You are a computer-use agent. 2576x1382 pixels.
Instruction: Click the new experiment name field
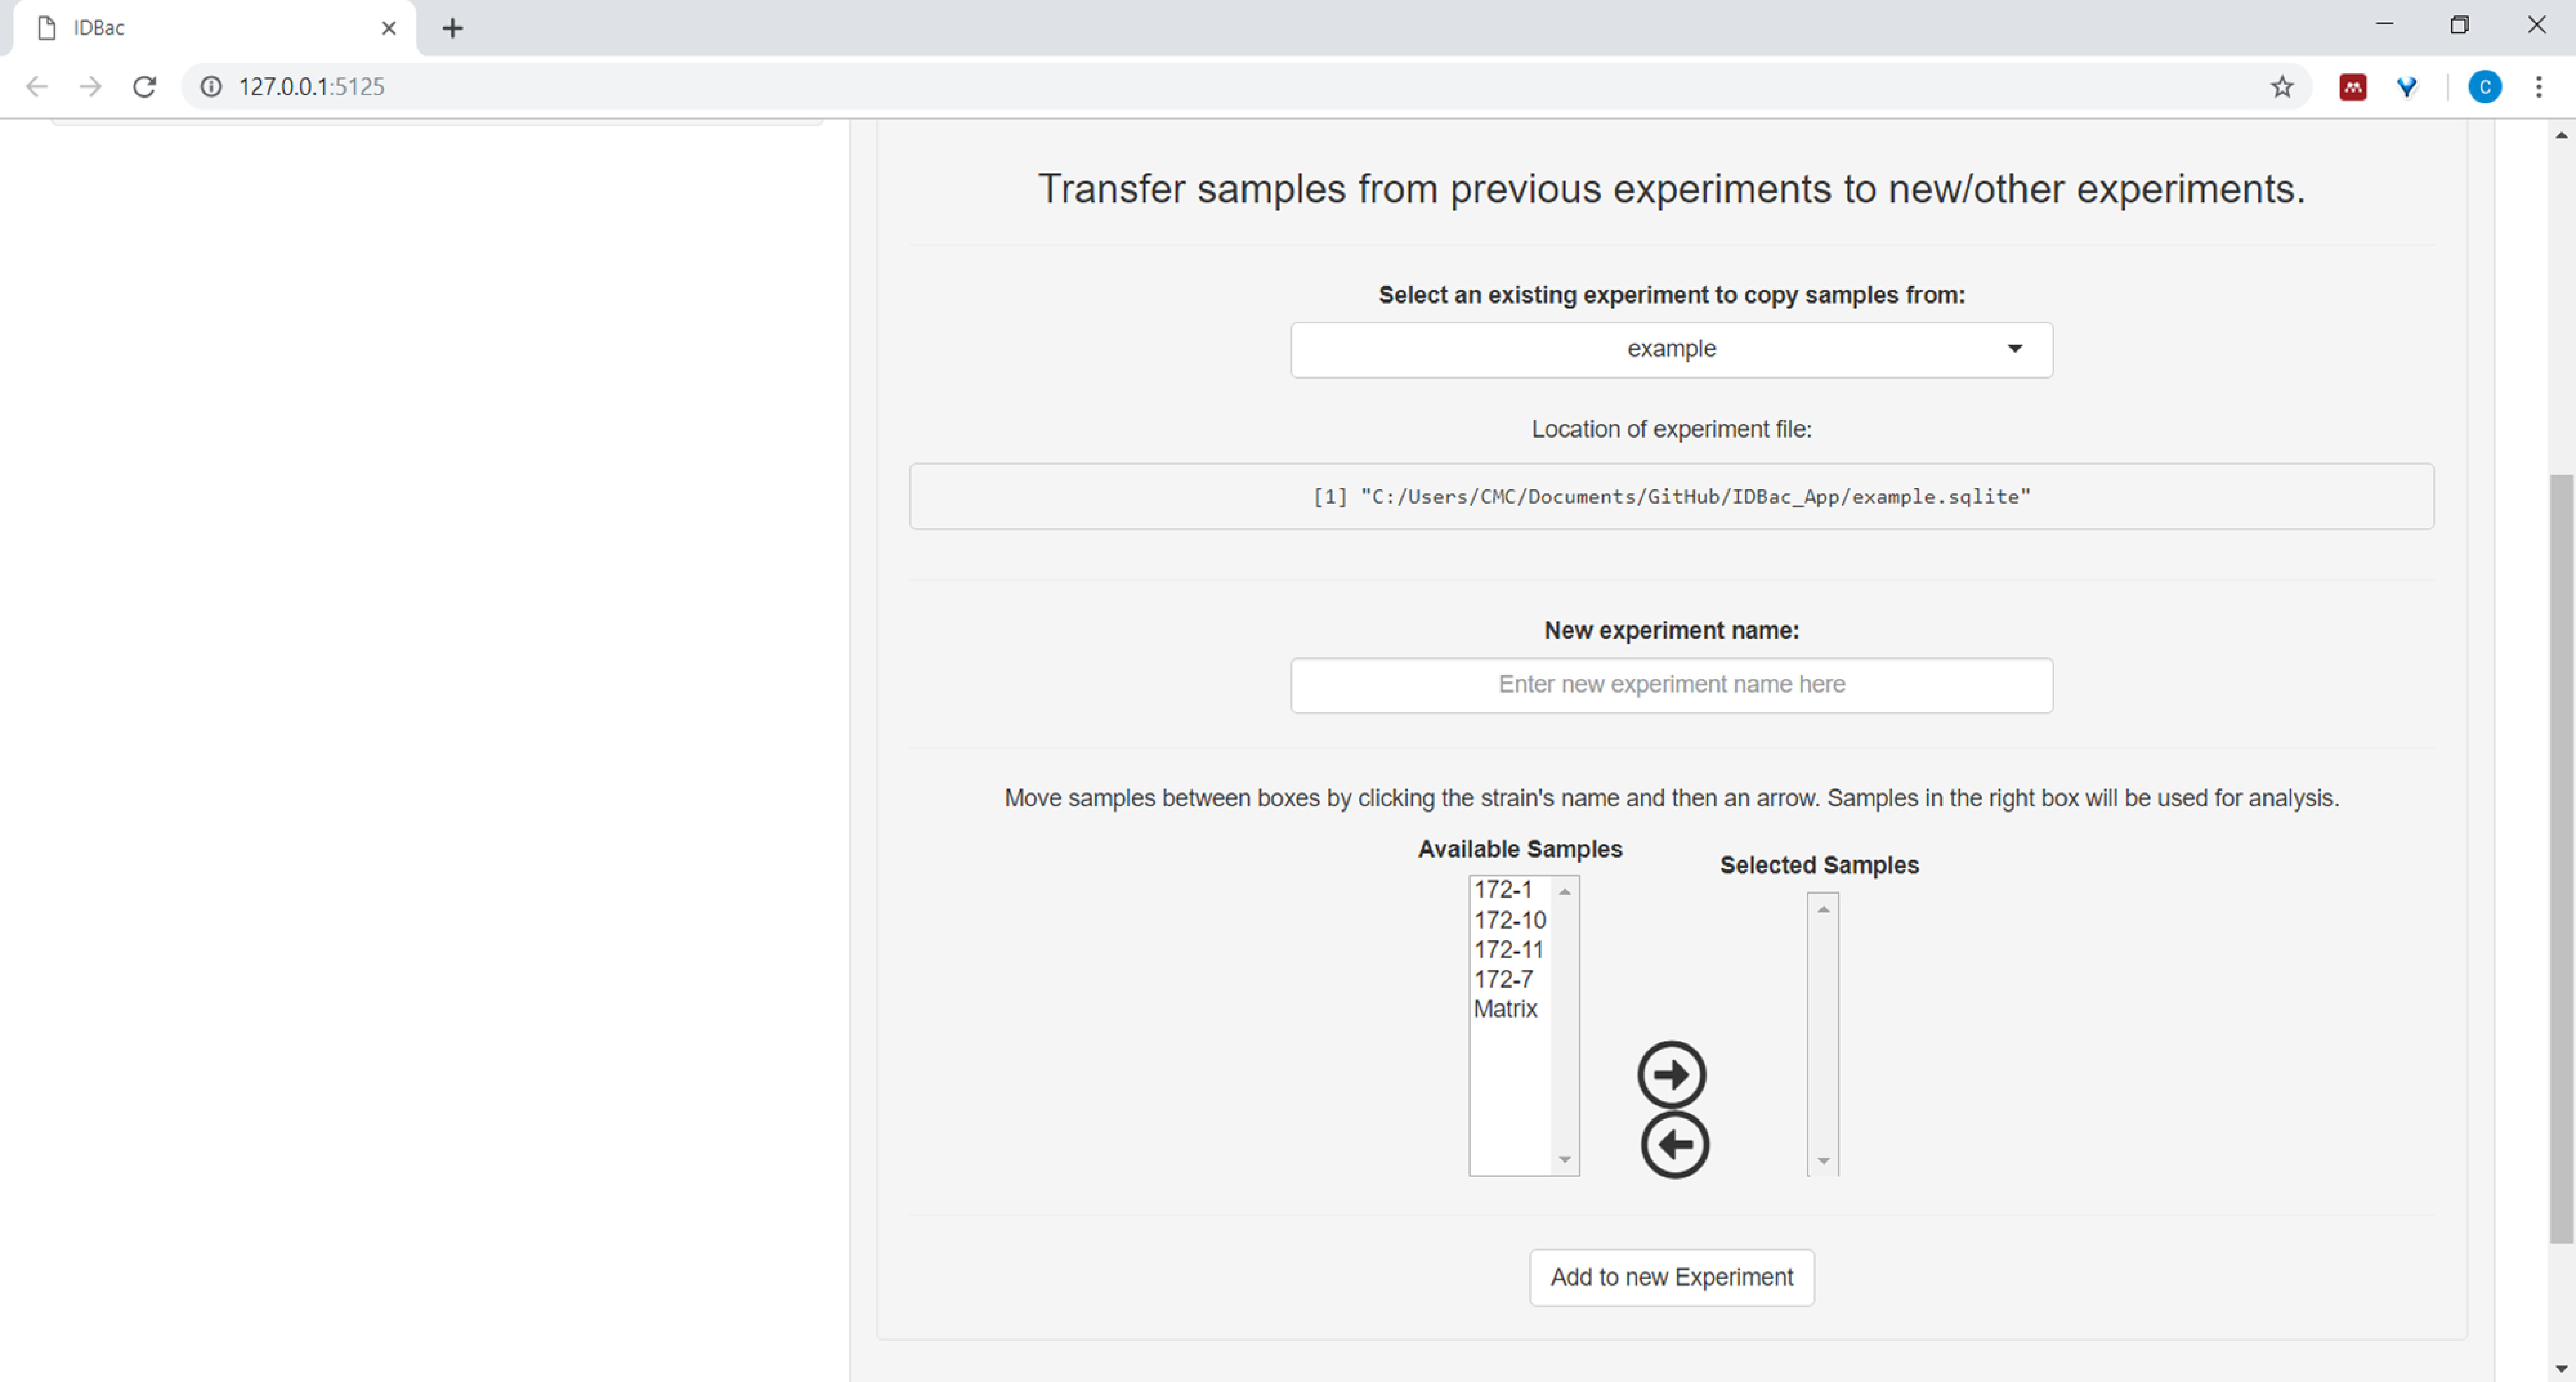point(1671,685)
